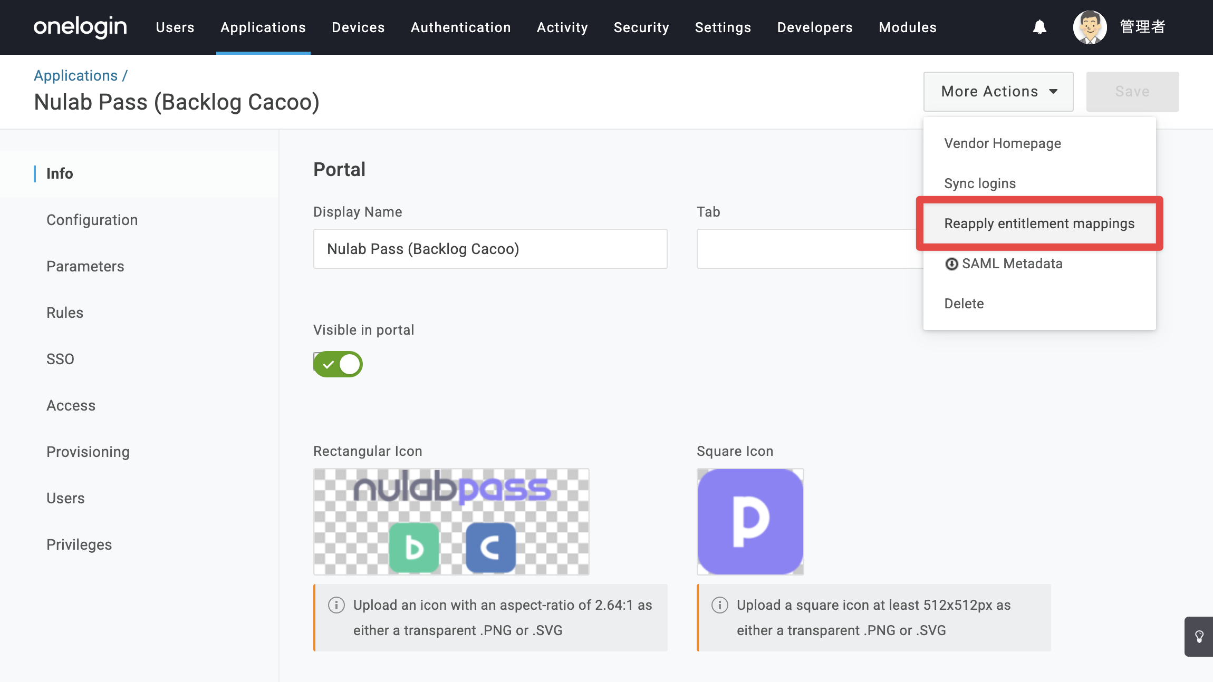The height and width of the screenshot is (682, 1213).
Task: Open the Security menu
Action: click(x=641, y=27)
